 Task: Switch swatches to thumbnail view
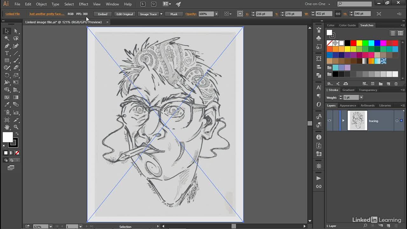(x=400, y=33)
